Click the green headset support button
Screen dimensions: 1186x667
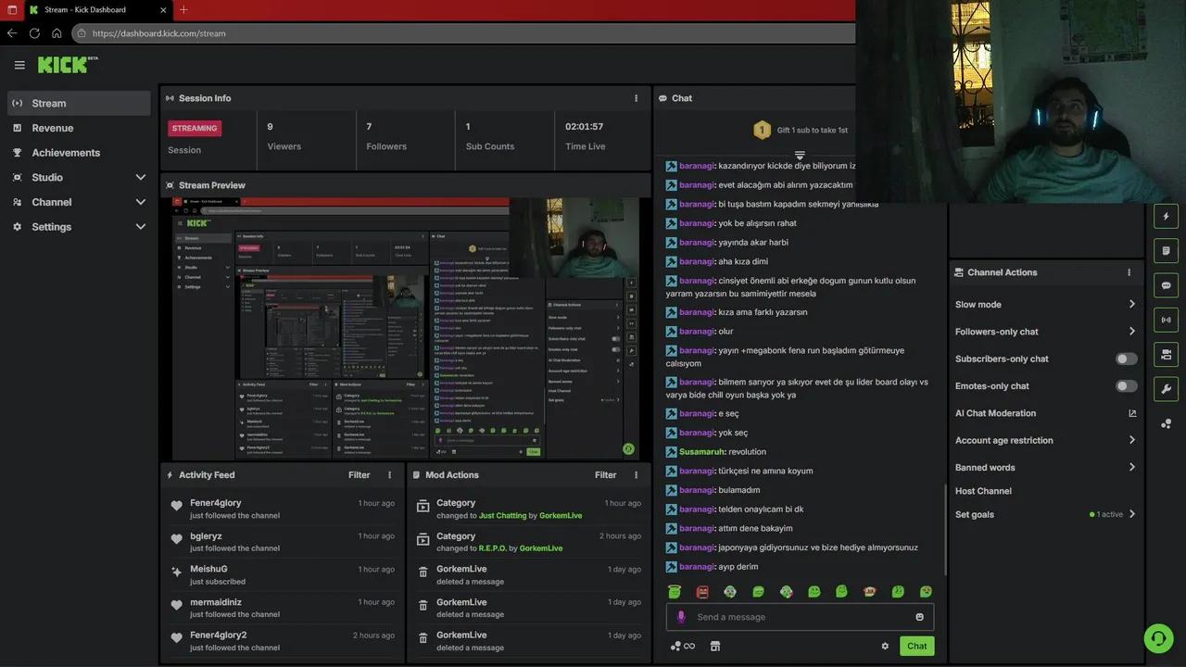[x=1158, y=638]
